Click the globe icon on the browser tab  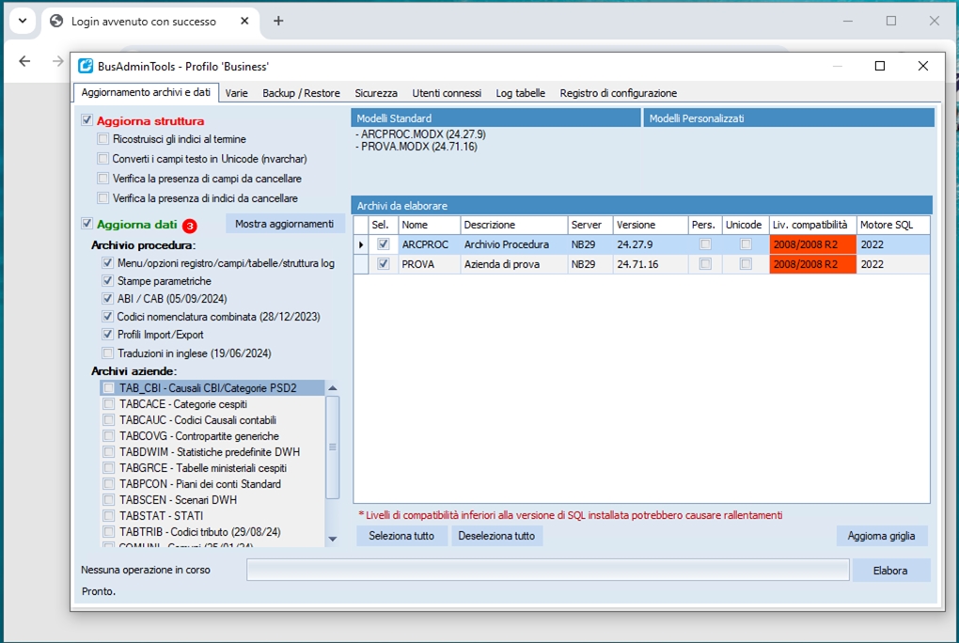tap(56, 21)
